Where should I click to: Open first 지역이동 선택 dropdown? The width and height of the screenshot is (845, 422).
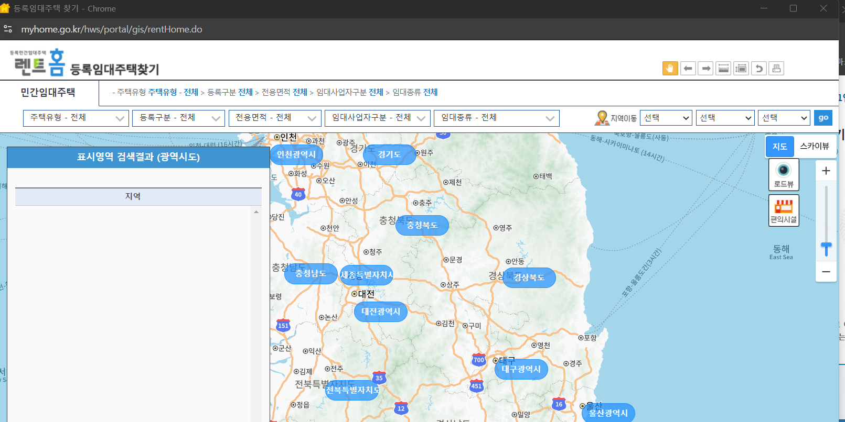click(x=666, y=118)
